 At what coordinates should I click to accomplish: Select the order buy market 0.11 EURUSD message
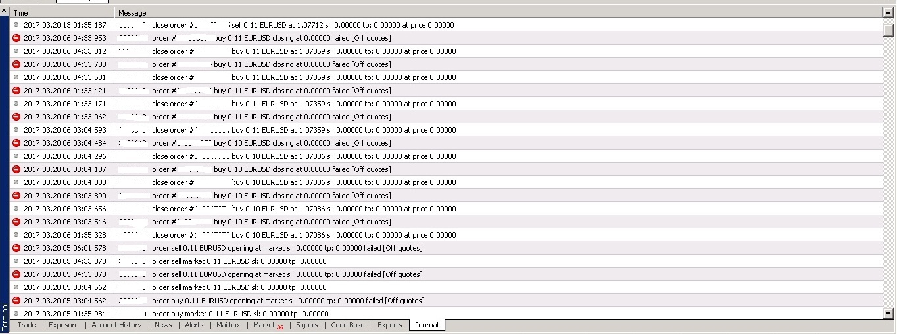coord(223,314)
